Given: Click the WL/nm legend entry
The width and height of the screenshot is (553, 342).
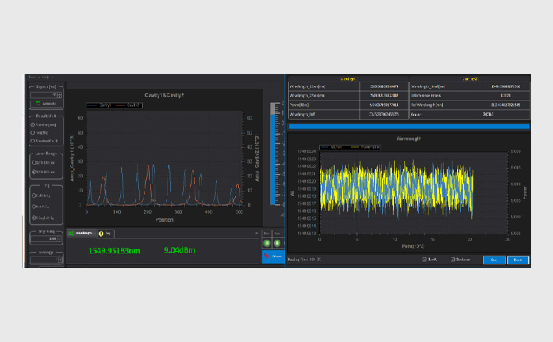Looking at the screenshot, I should [x=332, y=147].
